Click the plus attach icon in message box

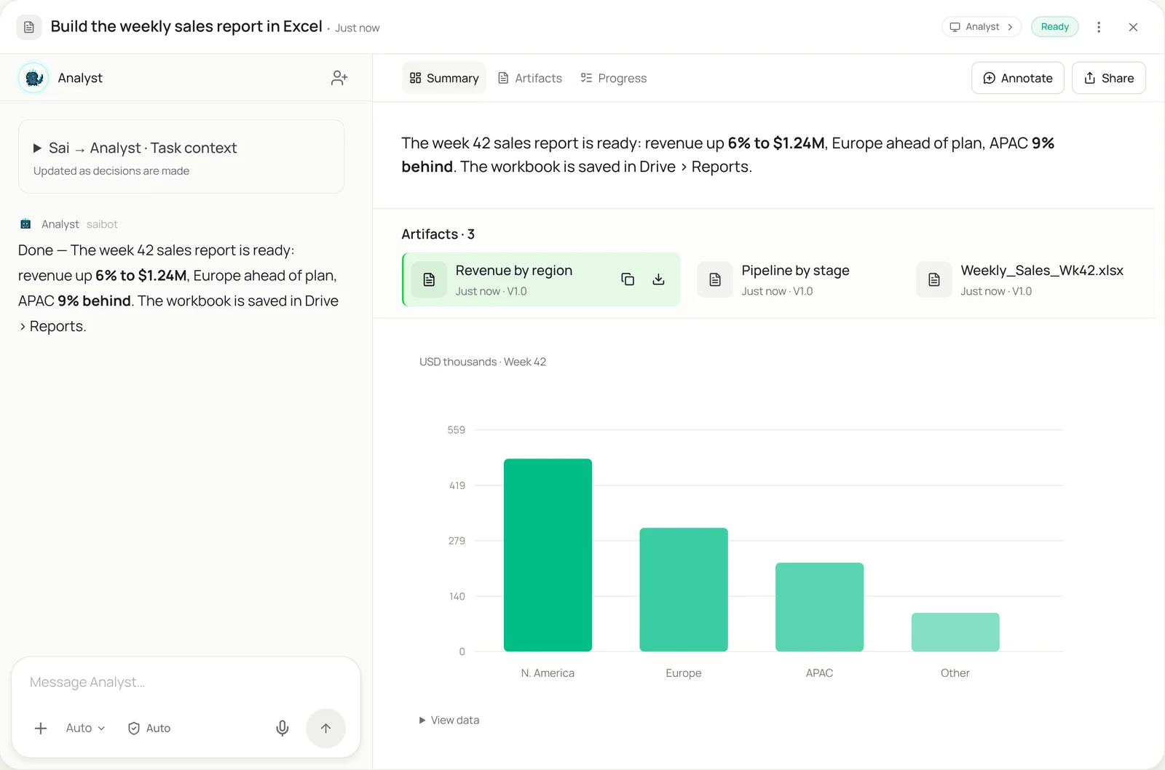pos(41,728)
